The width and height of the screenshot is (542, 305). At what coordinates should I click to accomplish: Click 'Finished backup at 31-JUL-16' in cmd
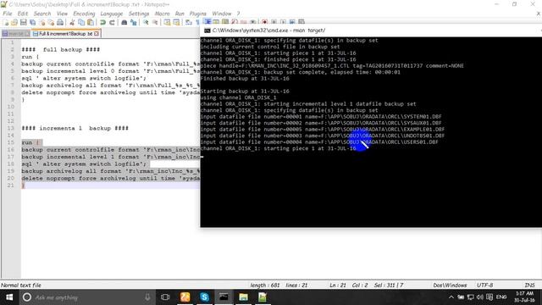[x=245, y=79]
